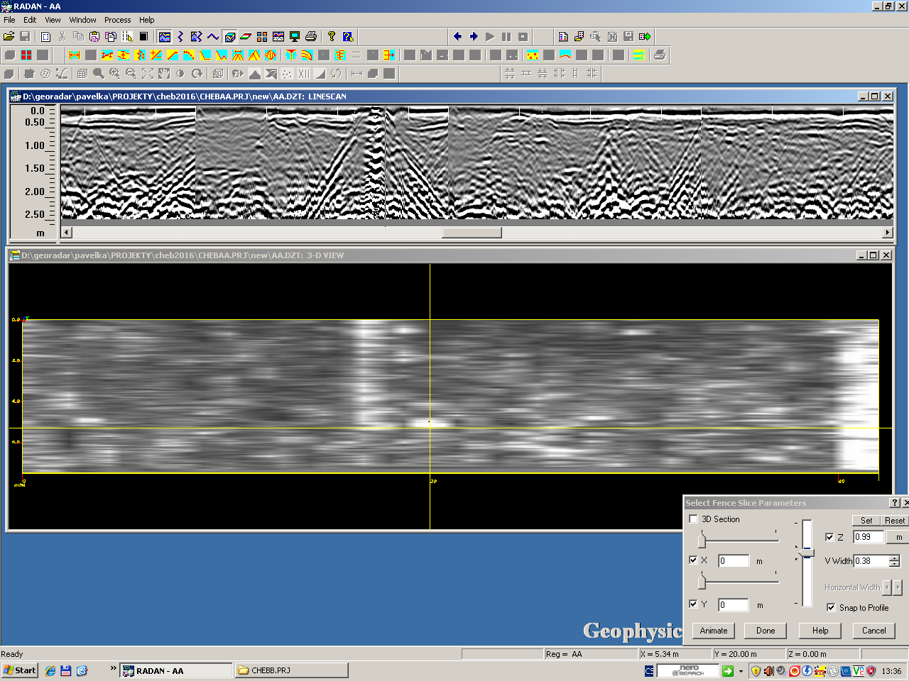Click the magnifier zoom icon in third toolbar
Screen dimensions: 909x681
(x=99, y=74)
